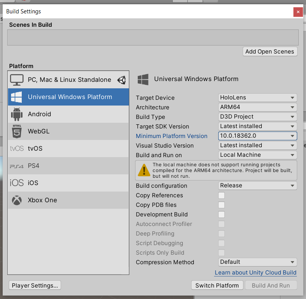The width and height of the screenshot is (306, 299).
Task: Click the Scenes In Build heading
Action: [x=31, y=25]
